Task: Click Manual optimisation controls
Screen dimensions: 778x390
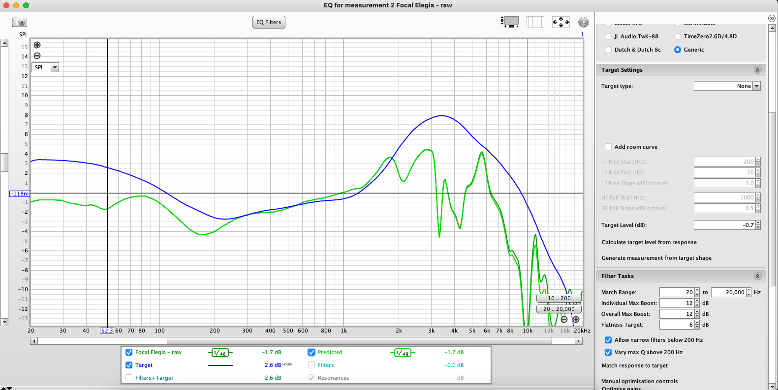Action: [639, 381]
